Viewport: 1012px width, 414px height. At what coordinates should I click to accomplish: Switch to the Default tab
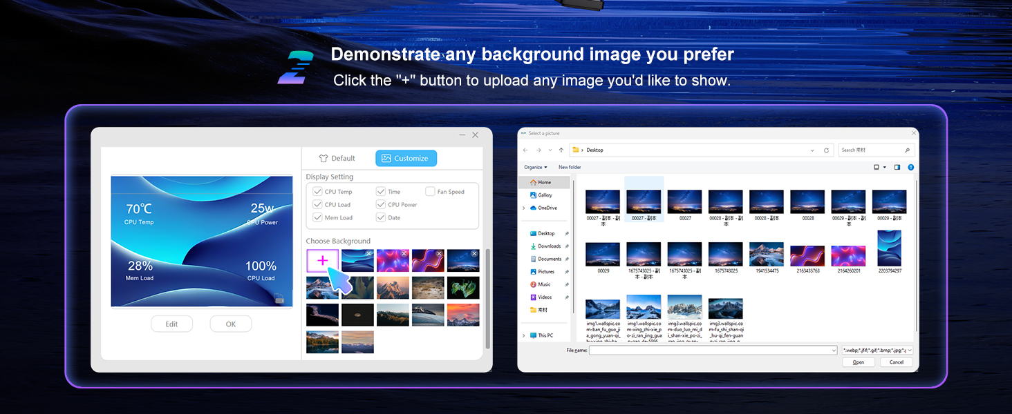337,158
